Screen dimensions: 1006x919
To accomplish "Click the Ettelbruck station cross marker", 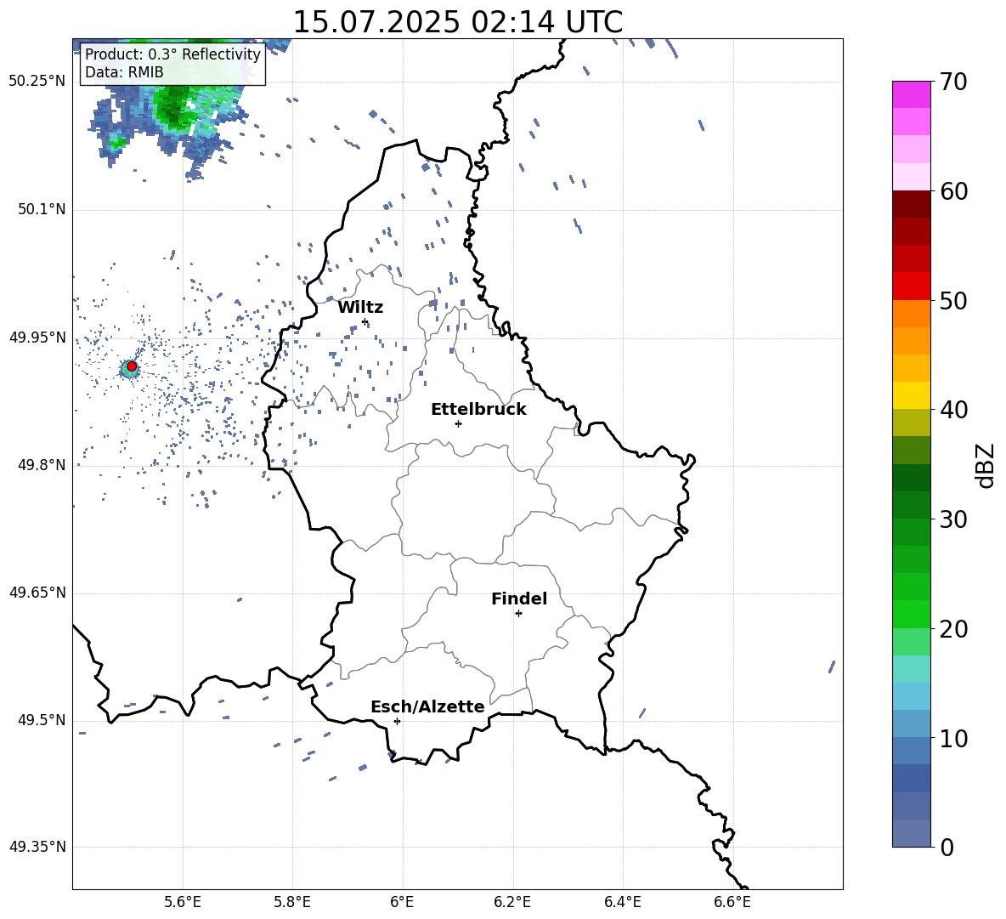I will pos(458,423).
